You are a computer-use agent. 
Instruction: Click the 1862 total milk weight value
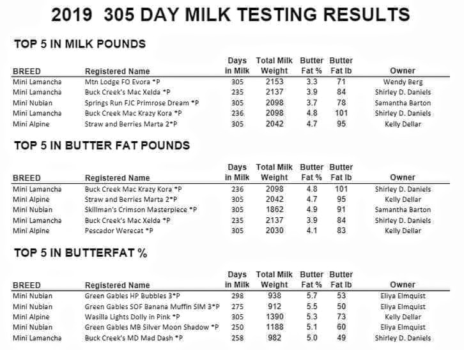pos(274,209)
